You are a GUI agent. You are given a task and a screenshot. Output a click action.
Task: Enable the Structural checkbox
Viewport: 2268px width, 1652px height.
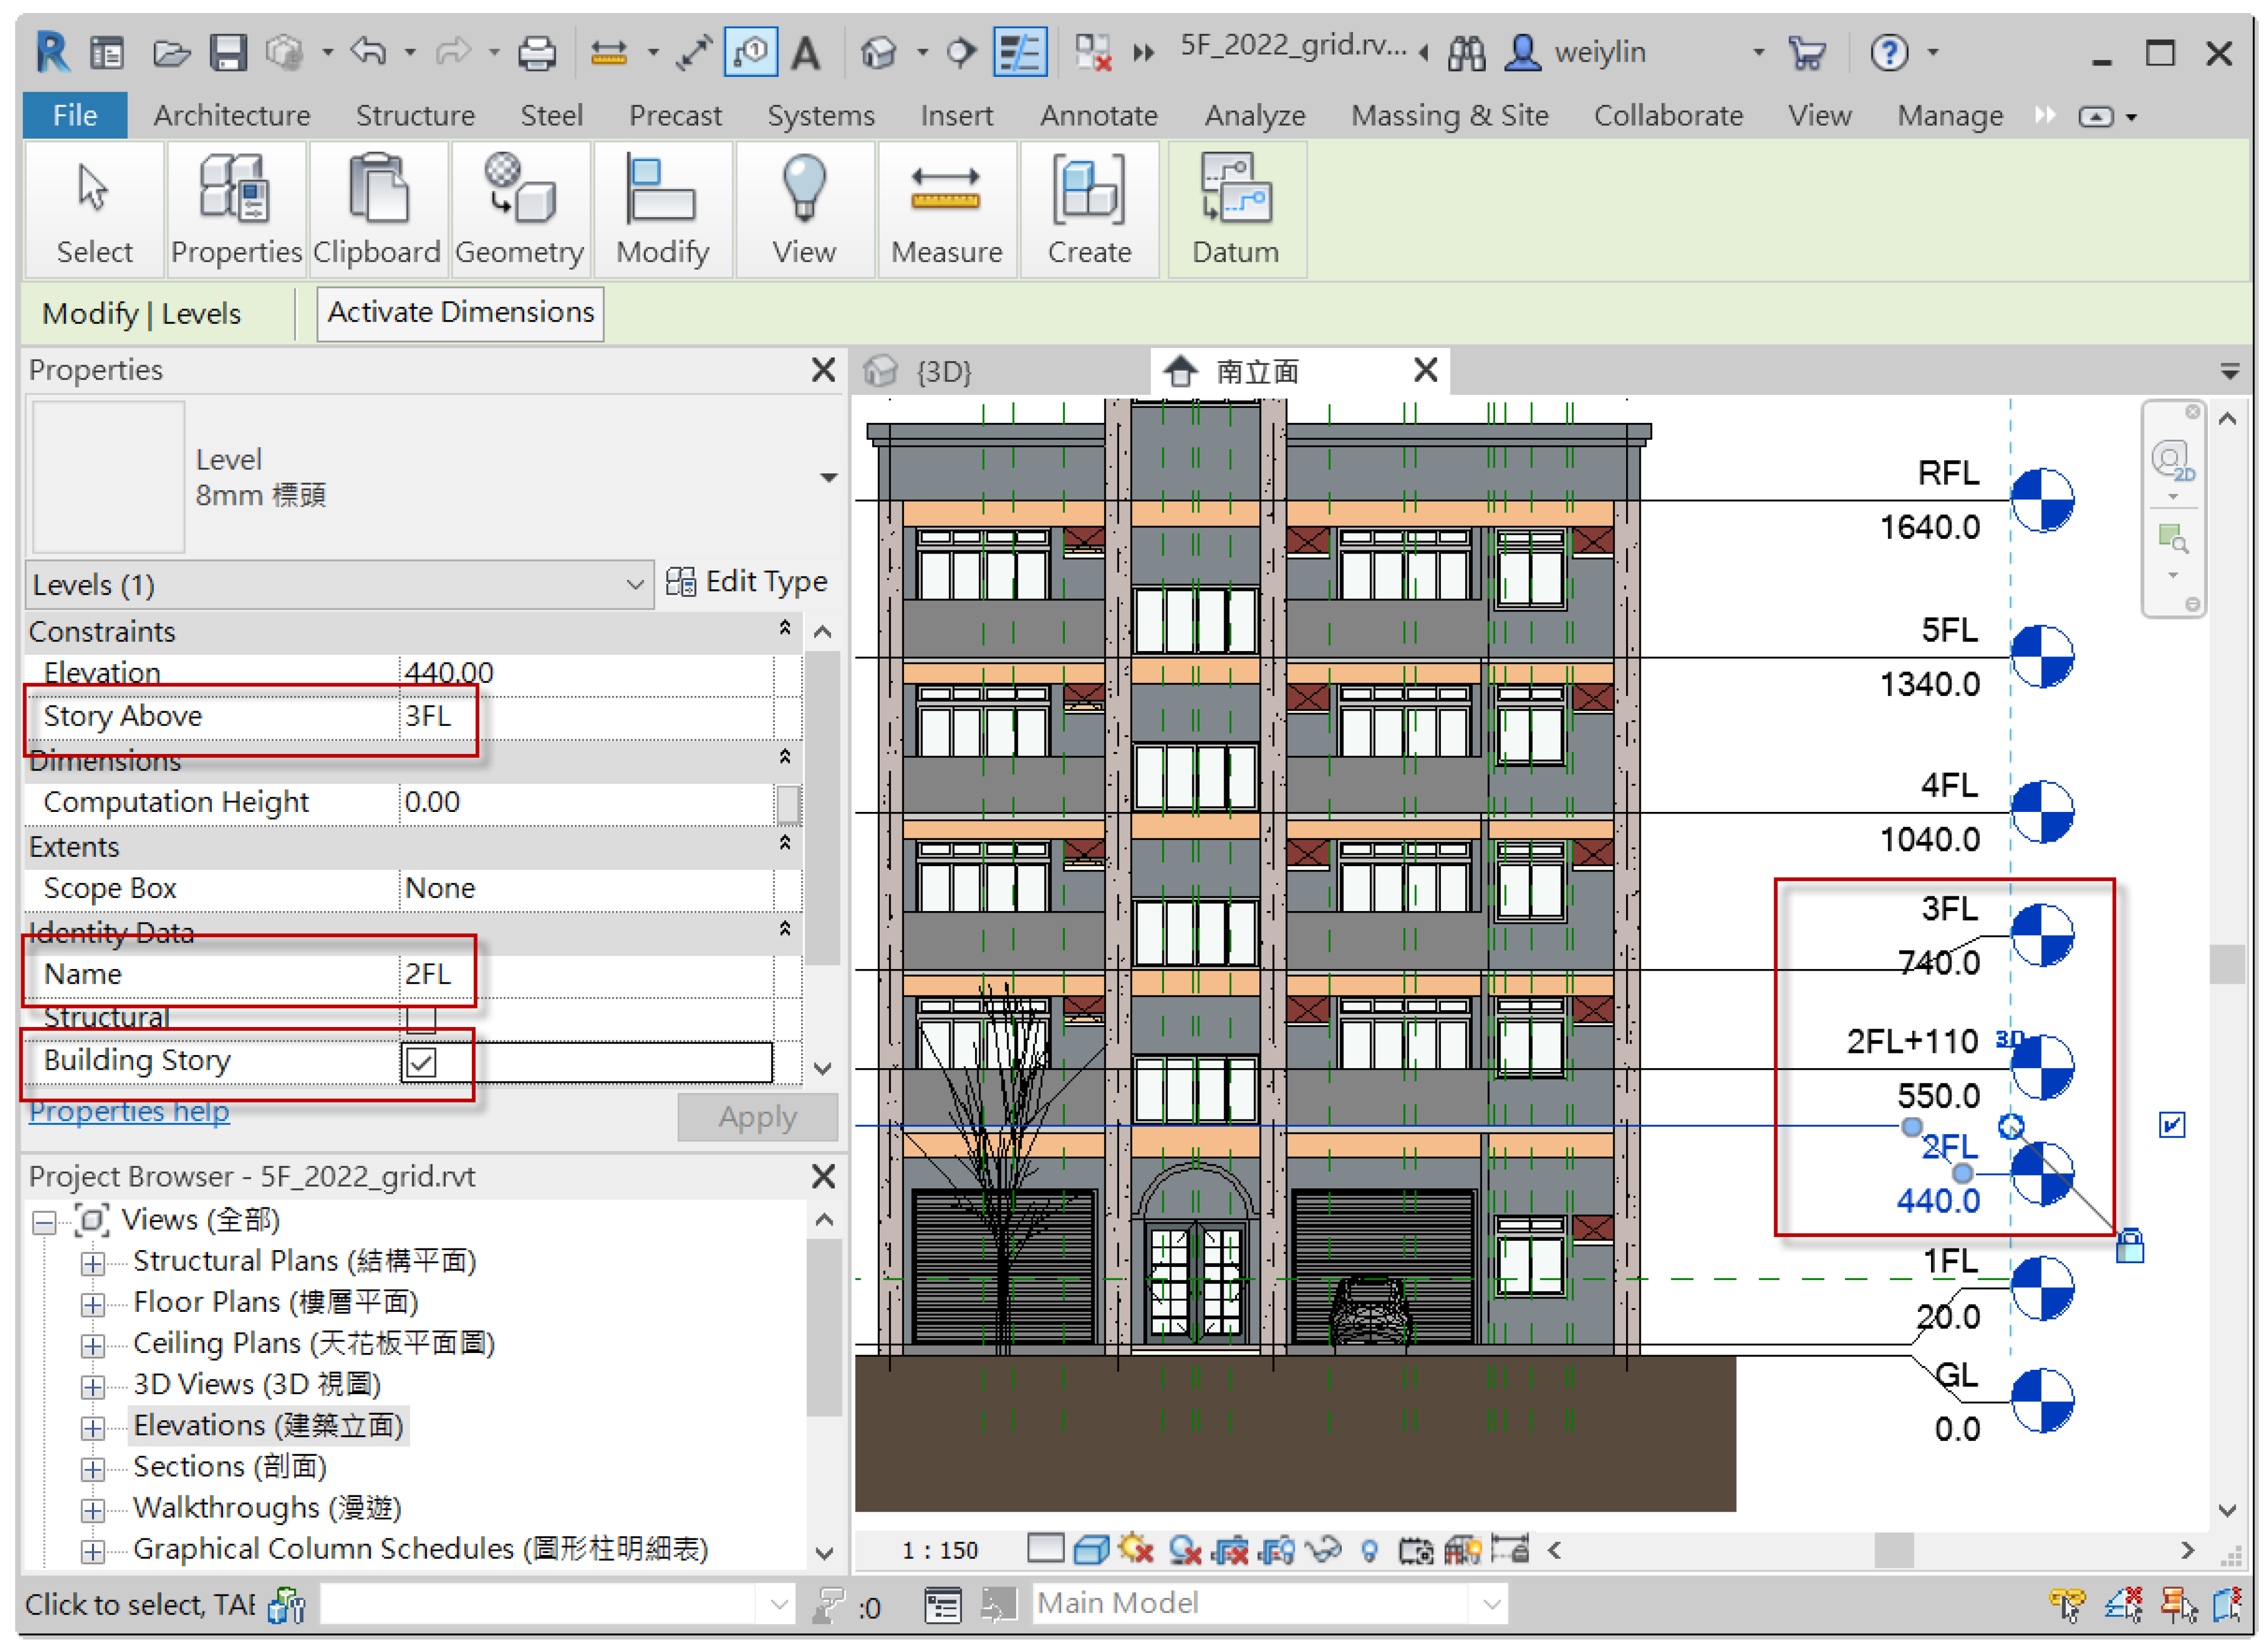click(x=421, y=1018)
